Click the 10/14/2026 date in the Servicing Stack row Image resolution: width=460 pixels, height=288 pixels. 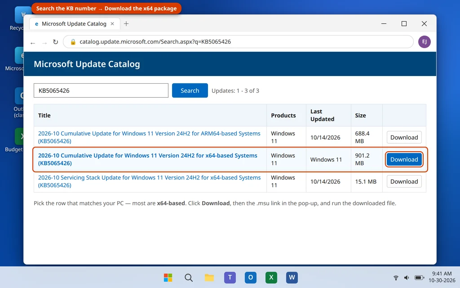pyautogui.click(x=325, y=182)
